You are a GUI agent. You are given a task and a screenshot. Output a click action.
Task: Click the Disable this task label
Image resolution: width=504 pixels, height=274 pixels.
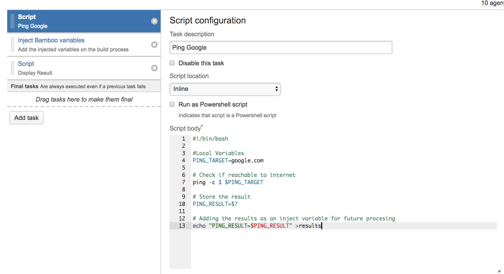[x=201, y=63]
